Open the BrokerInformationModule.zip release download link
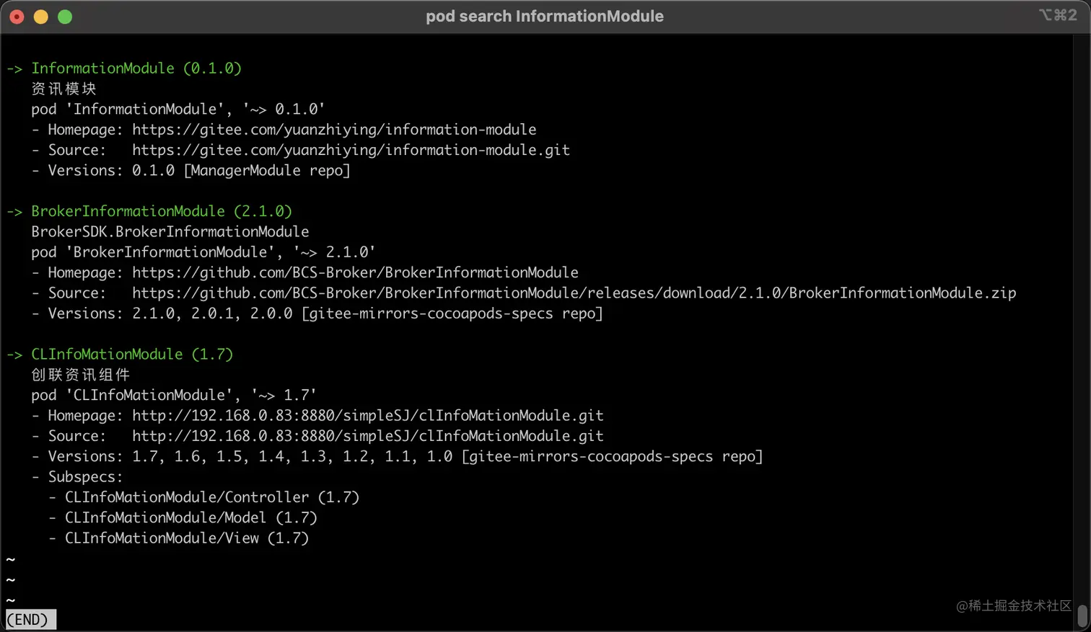The image size is (1091, 632). click(574, 293)
